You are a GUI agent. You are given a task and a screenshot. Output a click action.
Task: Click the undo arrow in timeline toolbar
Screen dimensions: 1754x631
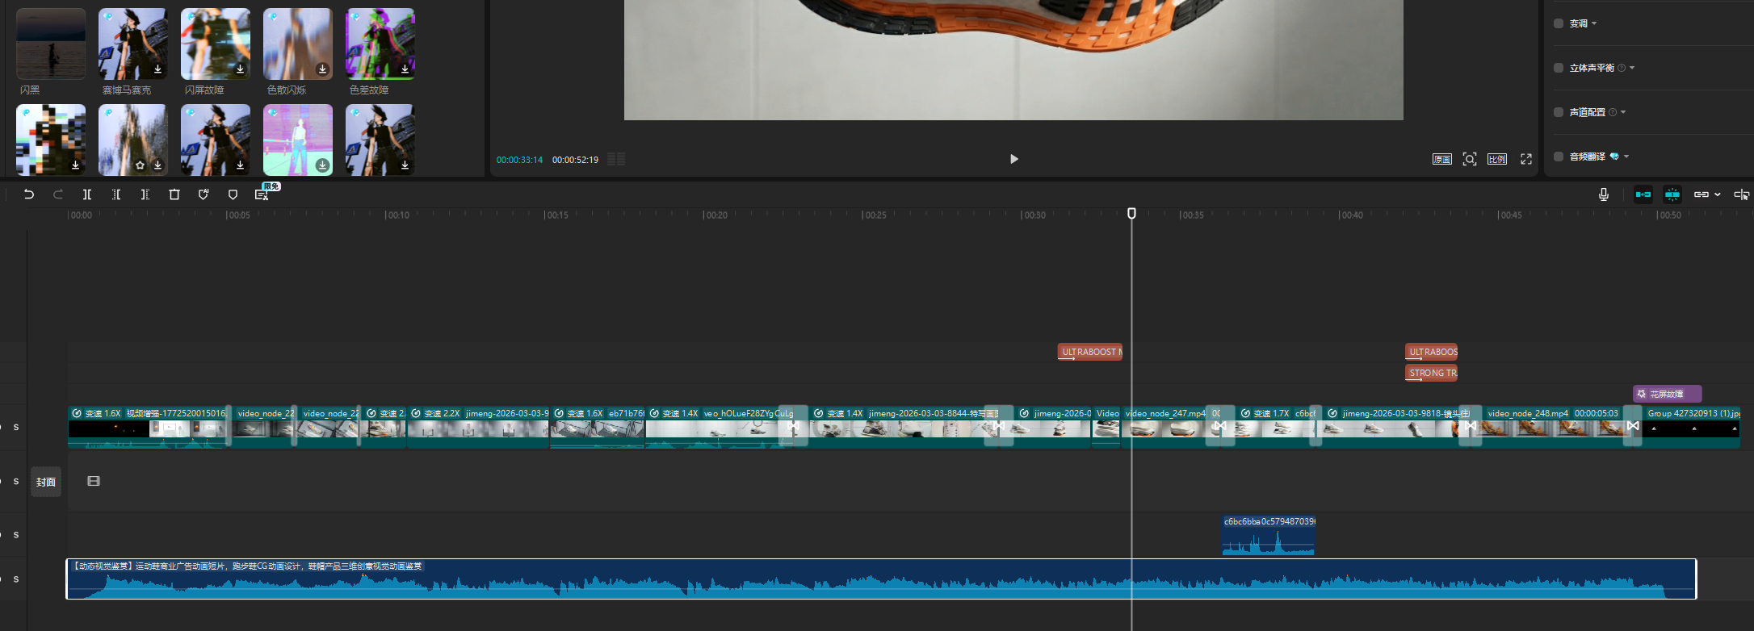(x=29, y=194)
